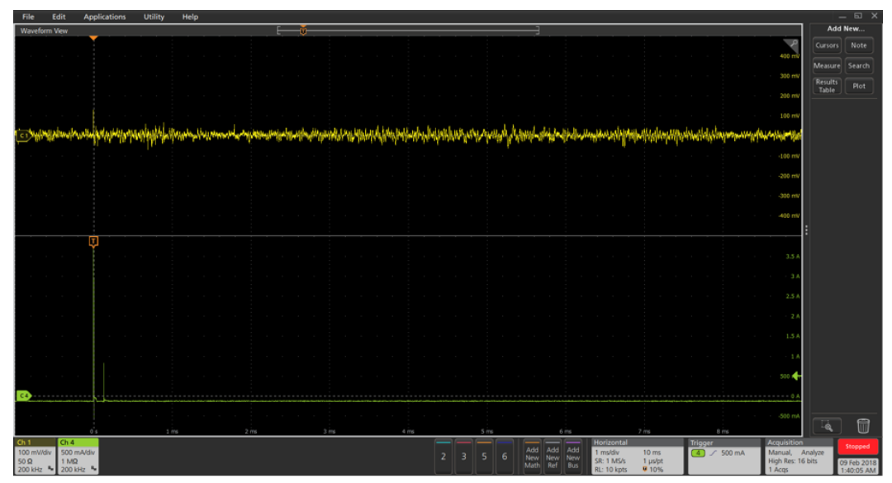Enable channel 6 button
The width and height of the screenshot is (892, 483).
click(504, 456)
